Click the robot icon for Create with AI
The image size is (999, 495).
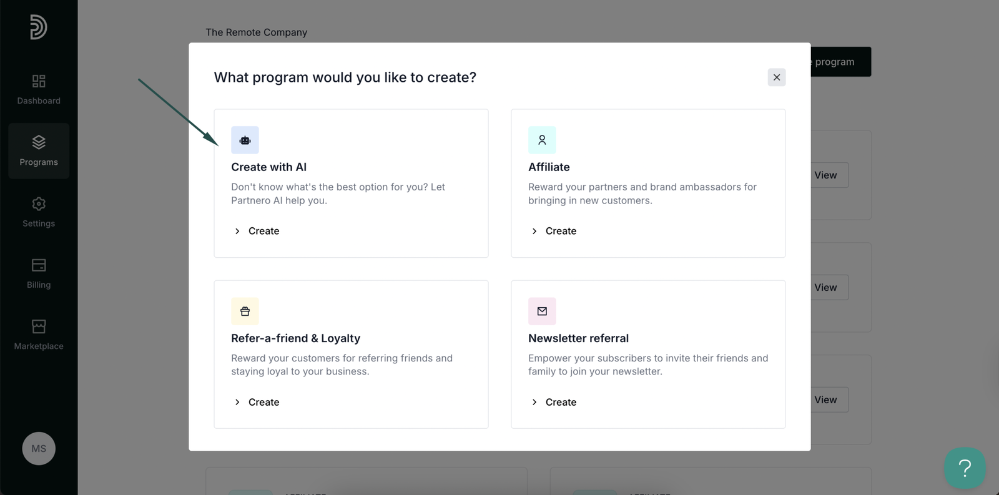click(245, 140)
